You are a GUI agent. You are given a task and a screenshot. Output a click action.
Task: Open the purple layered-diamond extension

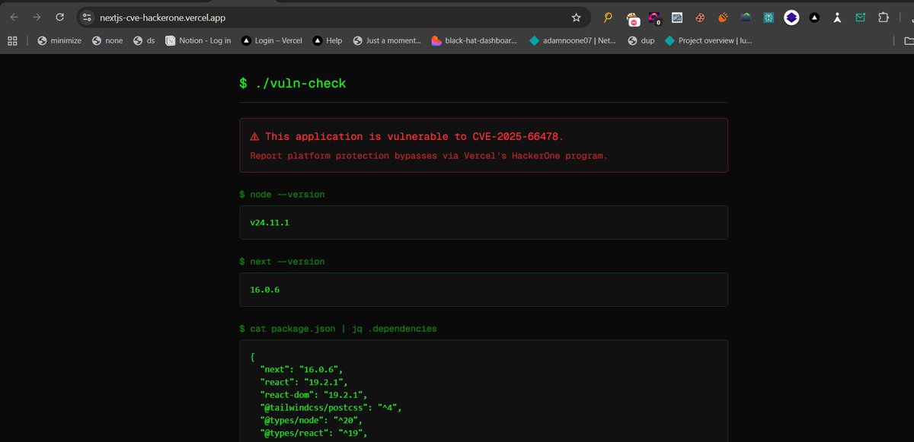791,17
